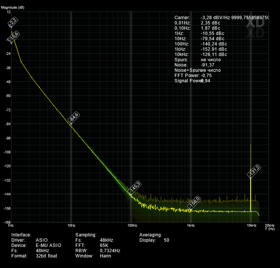Click the Carrier value -3,28 dBV/Hz
The width and height of the screenshot is (280, 268).
point(215,18)
